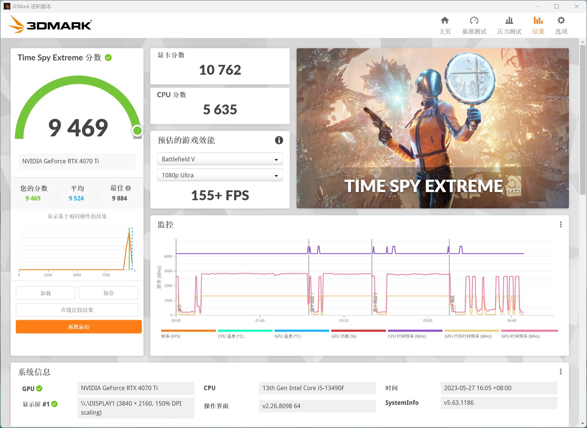Click the circular marker on the score gauge
Image resolution: width=587 pixels, height=428 pixels.
point(137,130)
